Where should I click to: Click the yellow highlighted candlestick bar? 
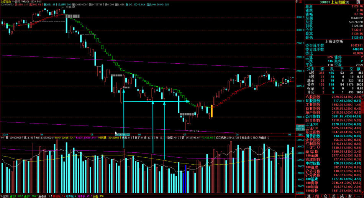coord(211,111)
